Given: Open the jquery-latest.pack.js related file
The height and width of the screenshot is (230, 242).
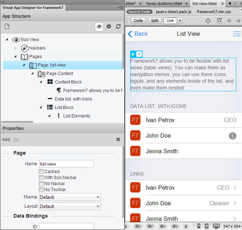Looking at the screenshot, I should [173, 12].
